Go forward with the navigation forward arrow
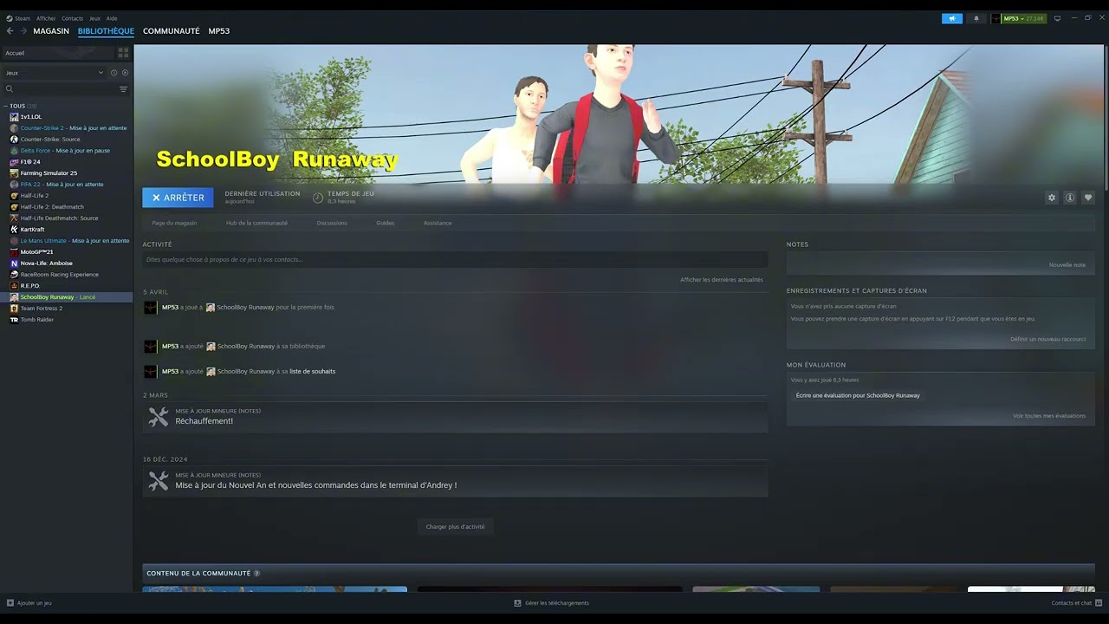 point(24,31)
